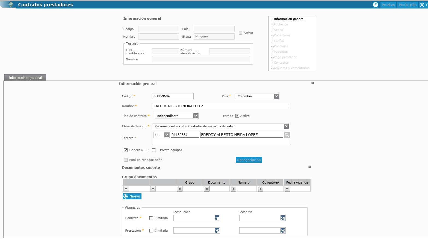
Task: Open the Clase de tercero dropdown
Action: [x=286, y=126]
